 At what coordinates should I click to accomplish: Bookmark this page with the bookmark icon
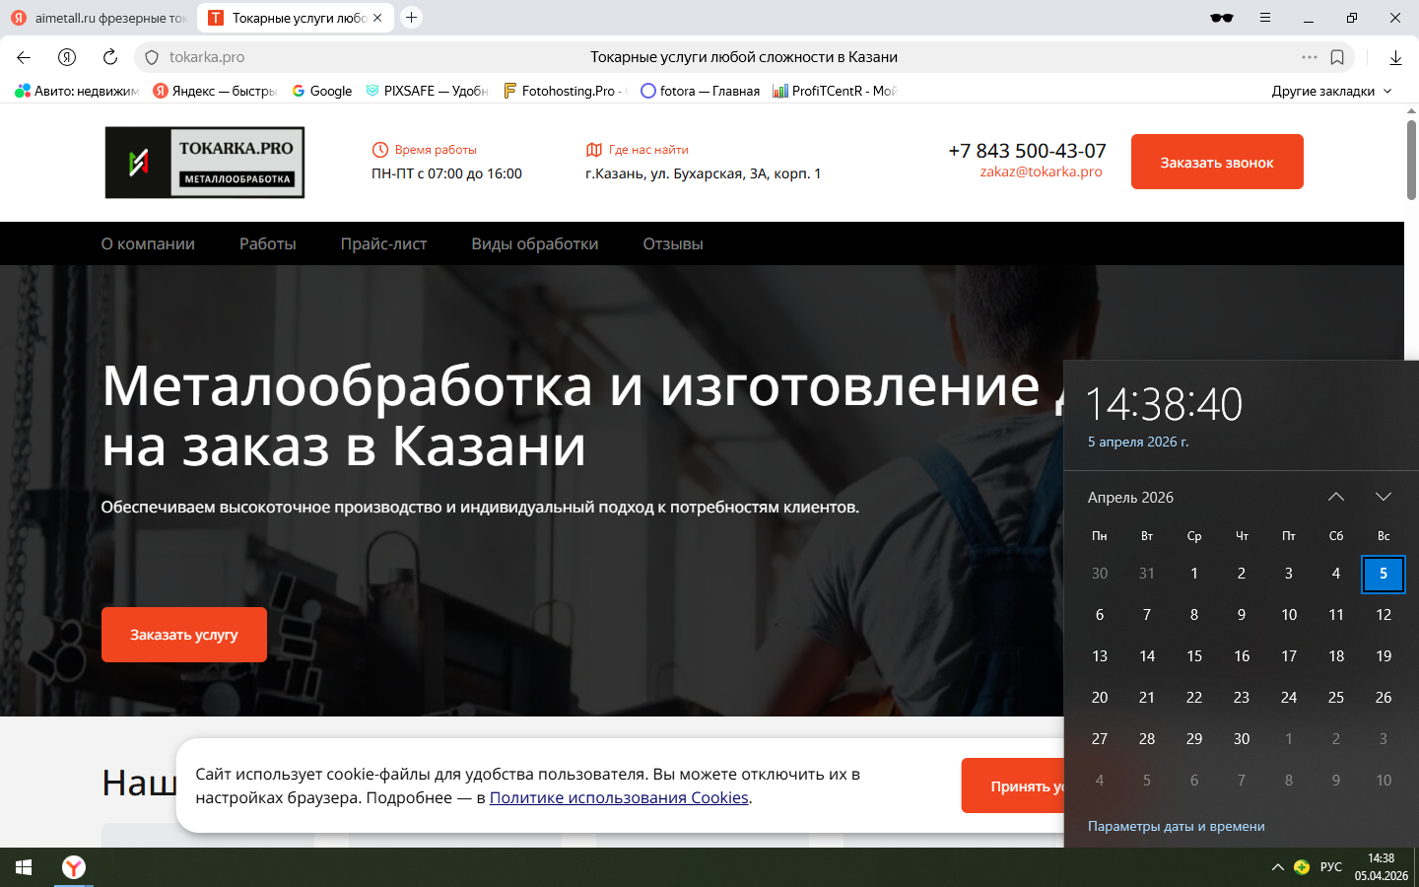pos(1337,57)
